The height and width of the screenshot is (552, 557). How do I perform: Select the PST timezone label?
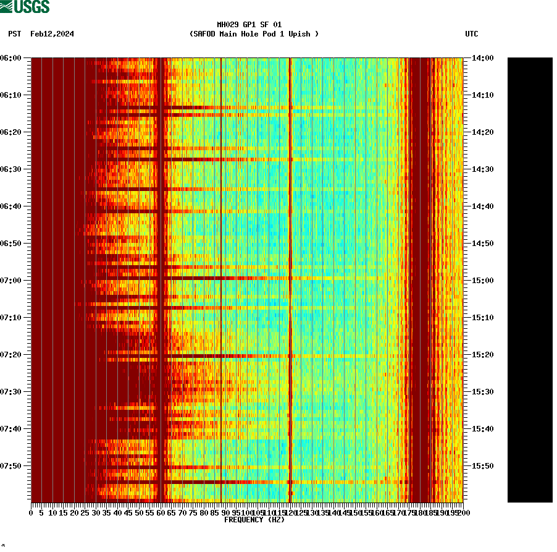click(x=14, y=34)
